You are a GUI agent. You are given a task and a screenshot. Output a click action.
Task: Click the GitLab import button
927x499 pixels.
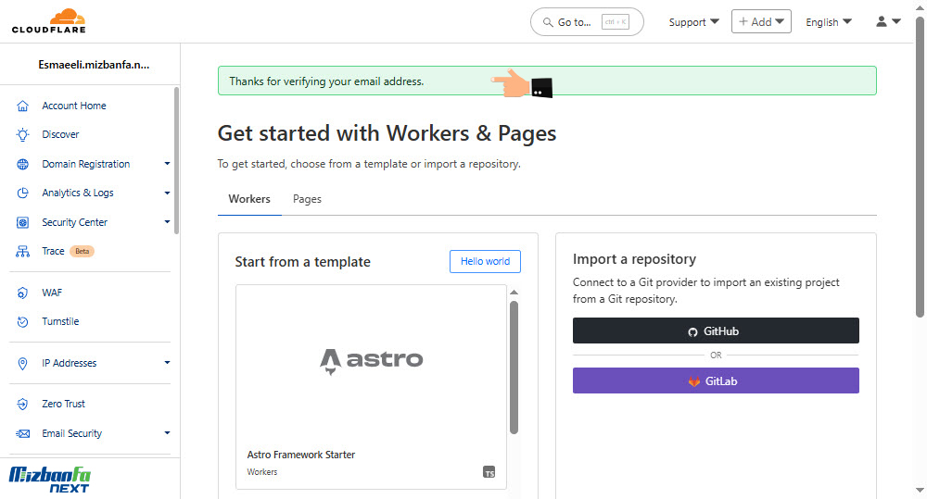716,380
